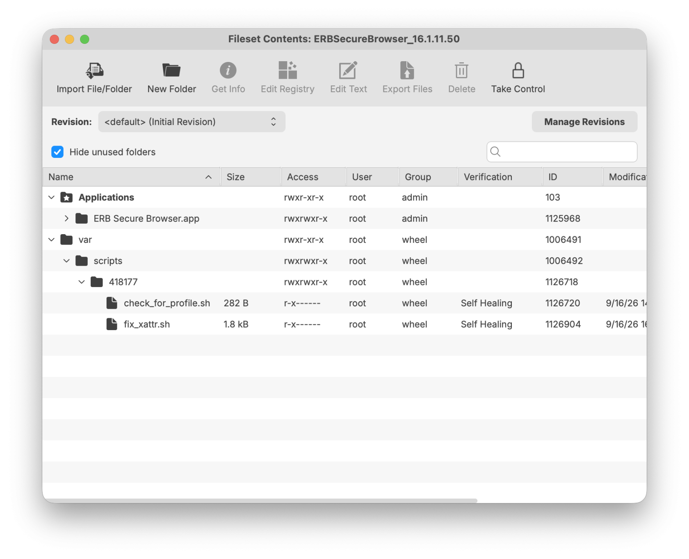The image size is (689, 559).
Task: Select the check_for_profile.sh file name
Action: click(x=167, y=303)
